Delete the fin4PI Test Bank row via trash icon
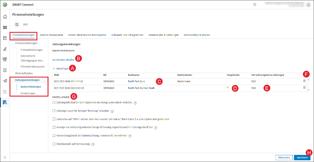The height and width of the screenshot is (162, 314). tap(304, 81)
